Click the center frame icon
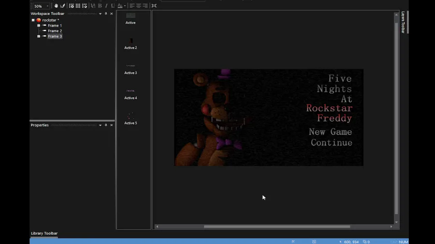The image size is (435, 244). pos(154,5)
